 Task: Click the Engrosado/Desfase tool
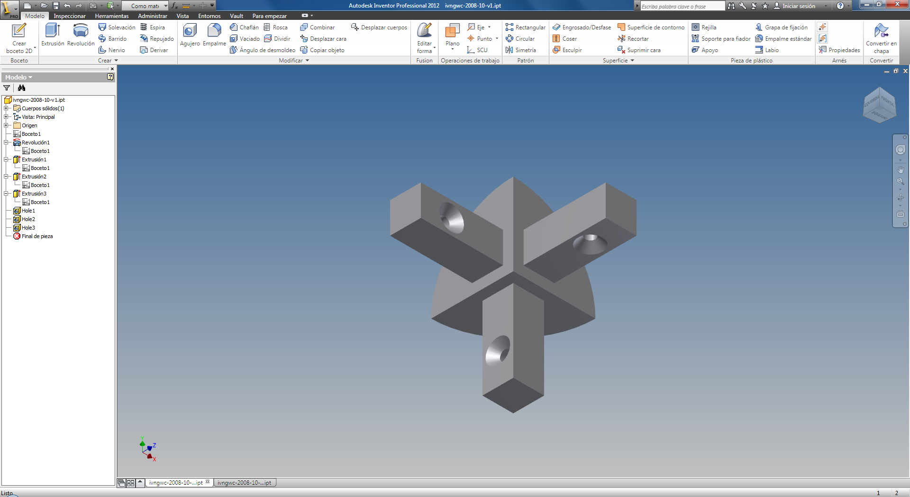click(x=582, y=27)
